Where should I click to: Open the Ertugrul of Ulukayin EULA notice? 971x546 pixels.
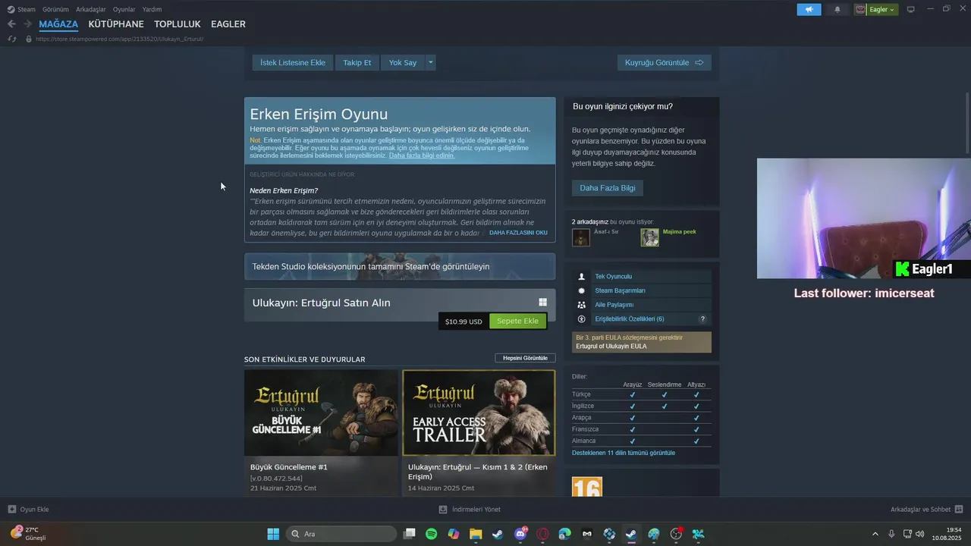[x=642, y=342]
